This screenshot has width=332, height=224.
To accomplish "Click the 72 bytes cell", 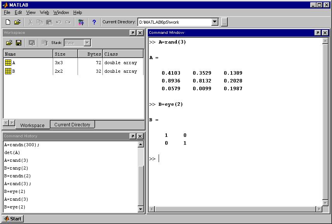I will pyautogui.click(x=98, y=63).
